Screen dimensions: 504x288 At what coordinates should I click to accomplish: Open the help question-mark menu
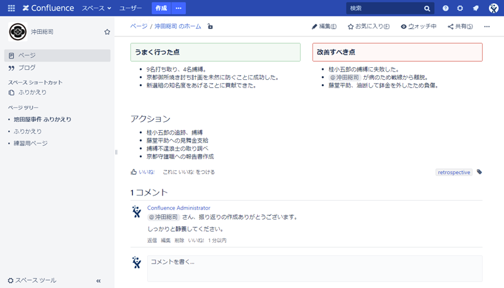point(445,8)
